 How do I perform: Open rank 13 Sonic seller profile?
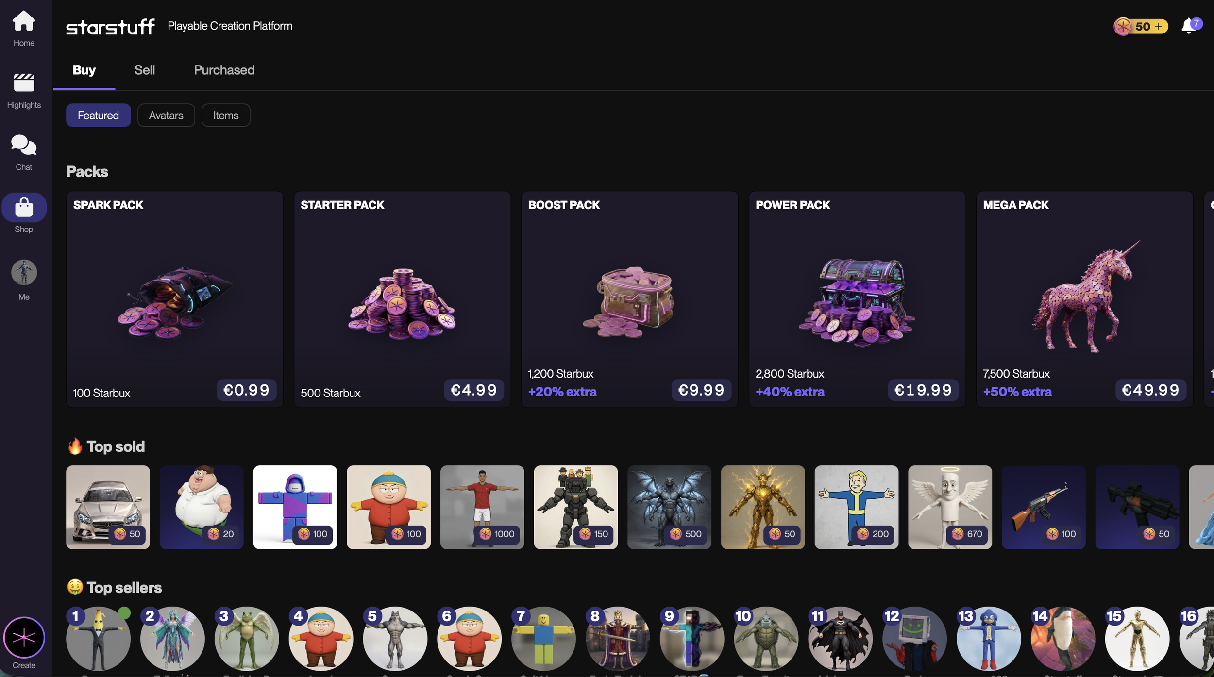pos(989,639)
